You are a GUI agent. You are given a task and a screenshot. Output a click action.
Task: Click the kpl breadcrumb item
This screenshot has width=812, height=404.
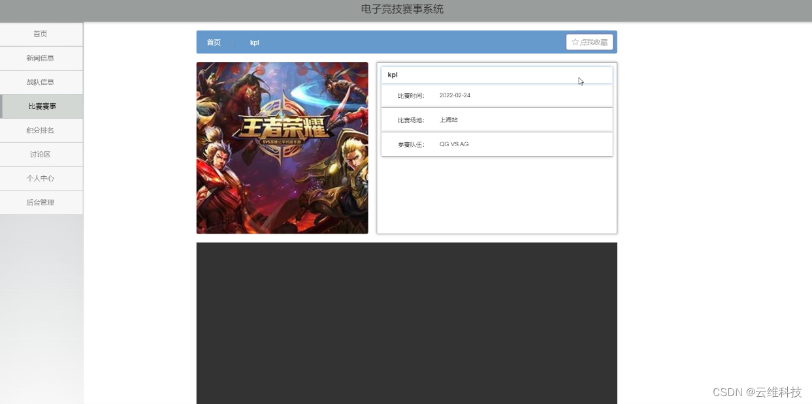(255, 42)
